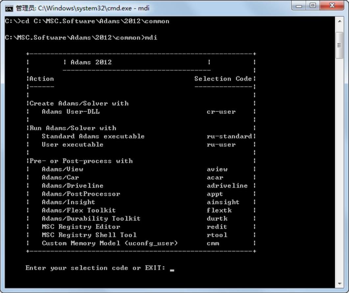Click the 'Adams/Durability Toolkit' row label
The width and height of the screenshot is (349, 293).
91,219
